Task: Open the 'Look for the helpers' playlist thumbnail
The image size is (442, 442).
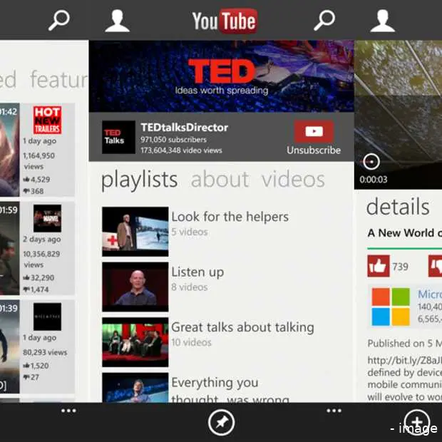Action: pos(135,232)
